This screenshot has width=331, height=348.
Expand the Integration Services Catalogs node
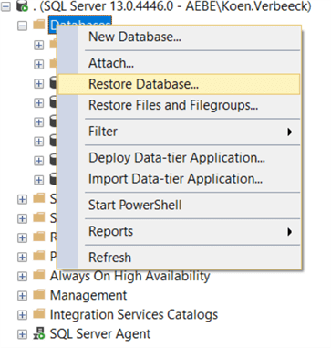pyautogui.click(x=22, y=315)
